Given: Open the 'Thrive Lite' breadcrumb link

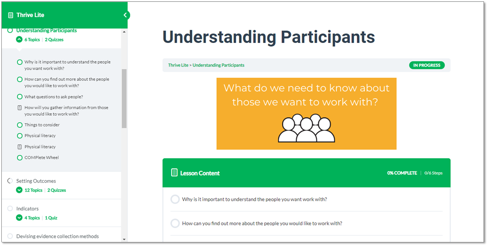Looking at the screenshot, I should 178,65.
